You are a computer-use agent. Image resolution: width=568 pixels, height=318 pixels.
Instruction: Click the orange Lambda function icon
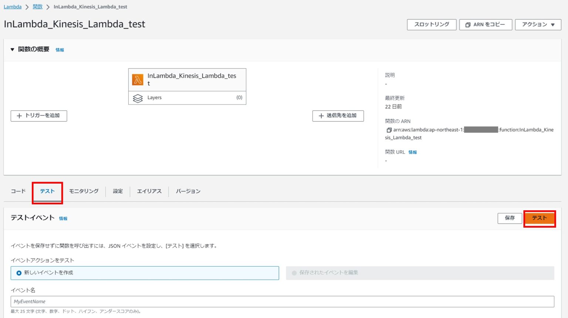138,80
